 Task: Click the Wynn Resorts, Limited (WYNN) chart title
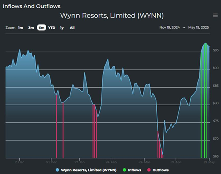point(112,16)
